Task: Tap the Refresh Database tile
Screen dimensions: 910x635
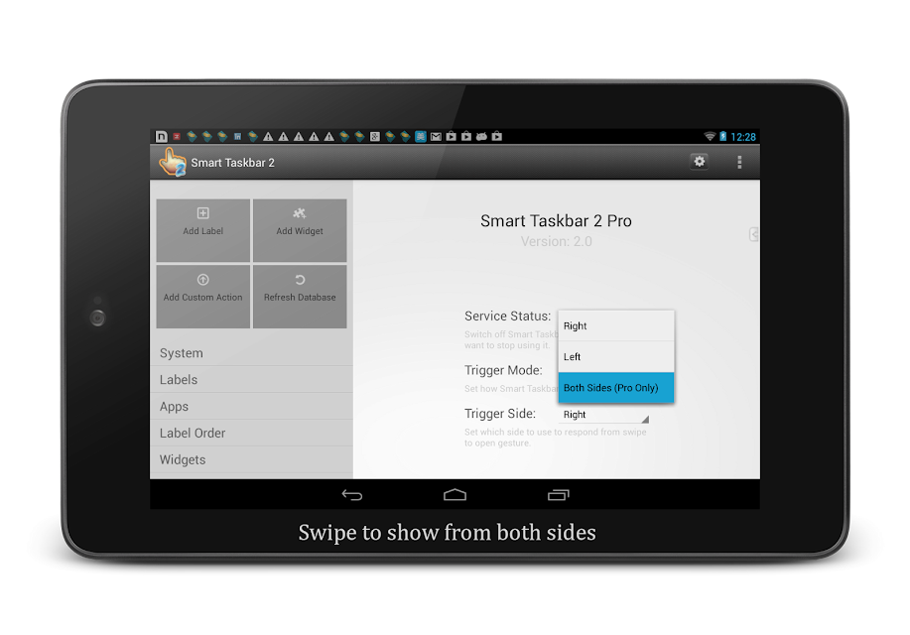Action: click(x=300, y=297)
